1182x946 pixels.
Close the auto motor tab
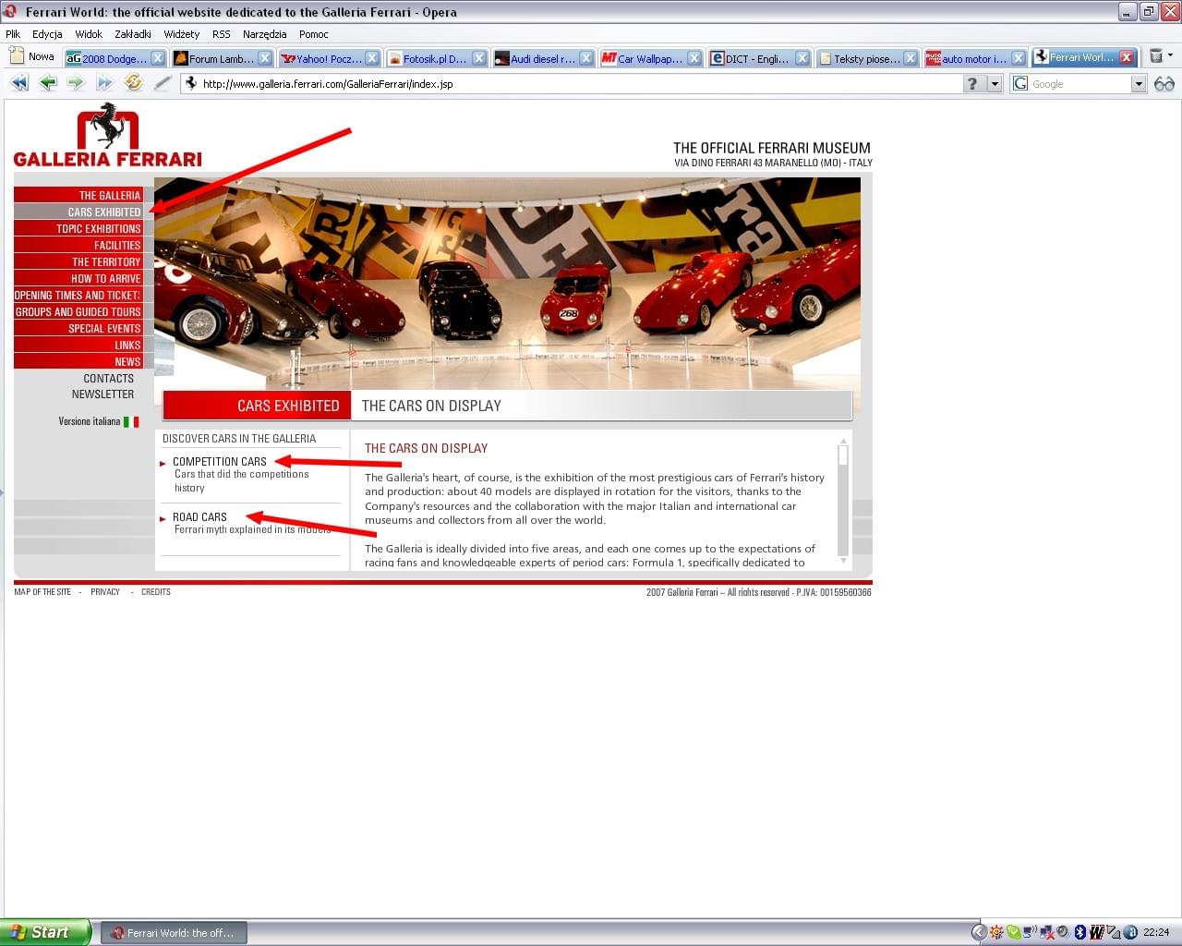click(1018, 58)
